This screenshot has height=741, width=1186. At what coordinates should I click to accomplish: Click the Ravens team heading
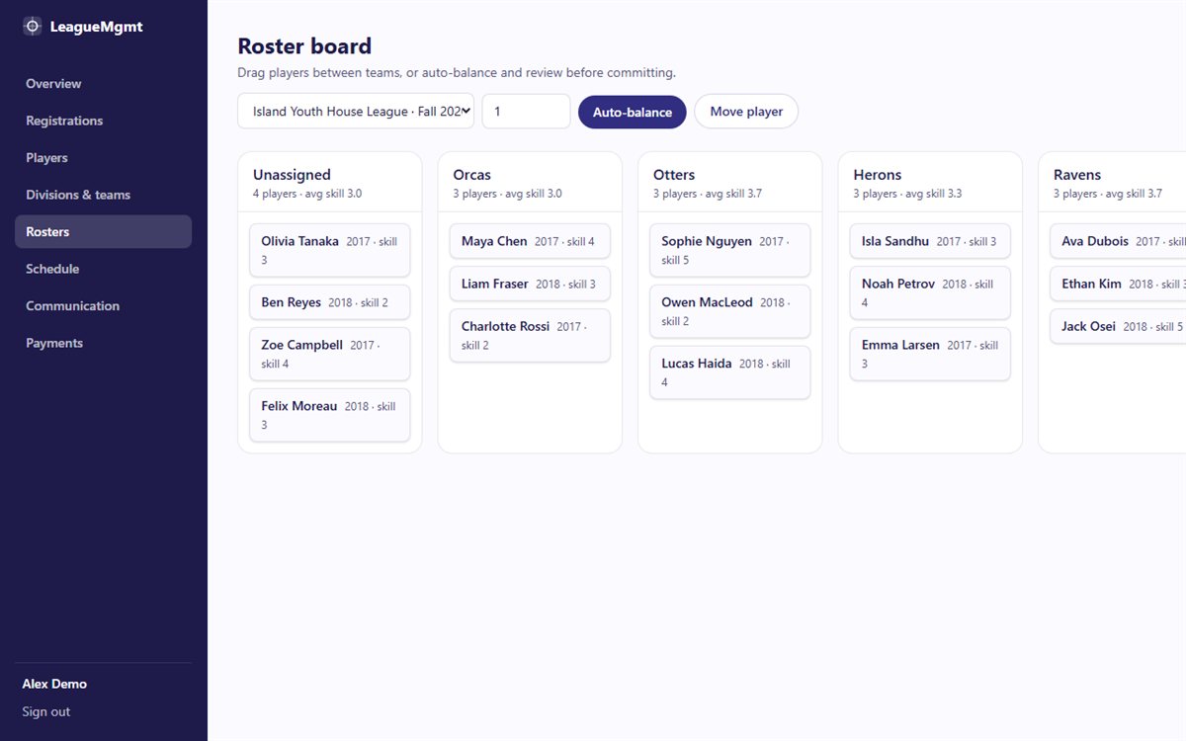click(1077, 175)
